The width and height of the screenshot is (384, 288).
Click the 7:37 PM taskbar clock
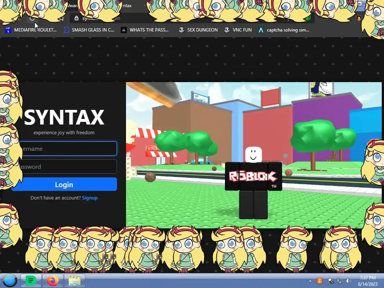click(368, 281)
